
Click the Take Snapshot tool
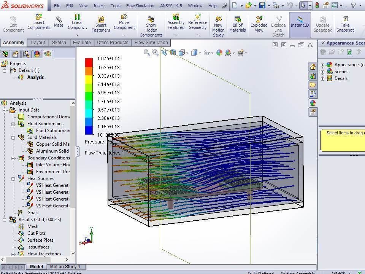click(x=345, y=24)
